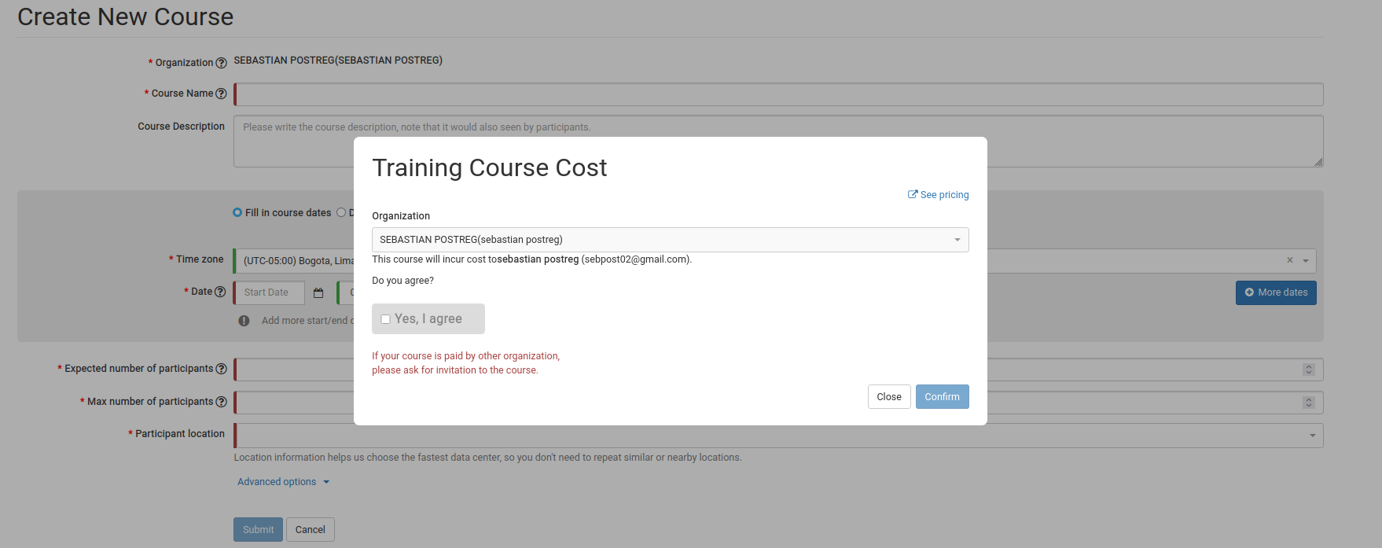
Task: Close the Training Course Cost dialog
Action: (x=889, y=397)
